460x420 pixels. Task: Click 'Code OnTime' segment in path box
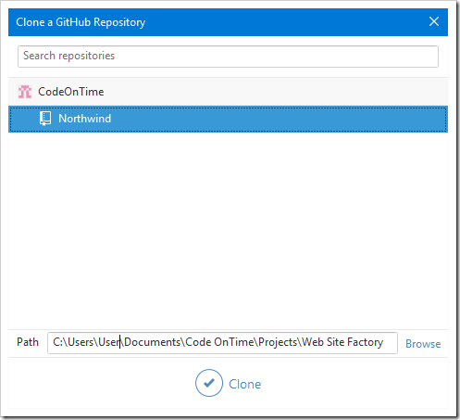coord(219,342)
